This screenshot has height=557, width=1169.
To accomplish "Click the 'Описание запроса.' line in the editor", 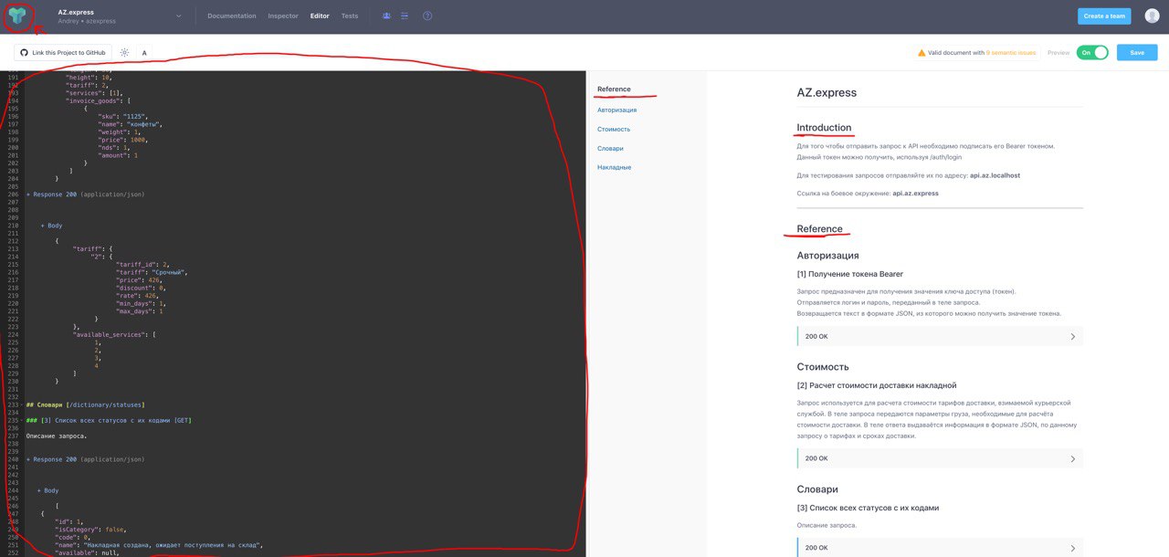I will click(x=57, y=436).
